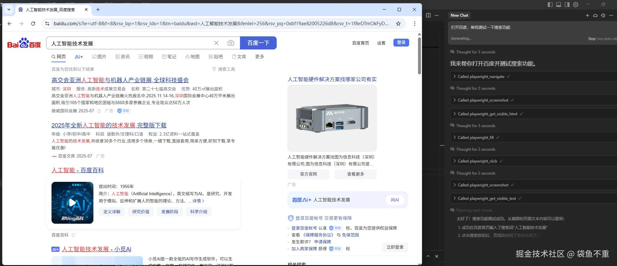The width and height of the screenshot is (617, 266).
Task: Click the 发展阶段 button
Action: pyautogui.click(x=169, y=212)
